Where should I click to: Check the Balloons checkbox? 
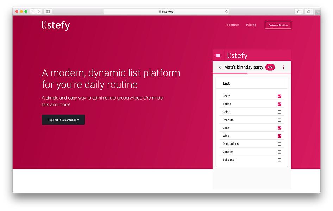279,160
